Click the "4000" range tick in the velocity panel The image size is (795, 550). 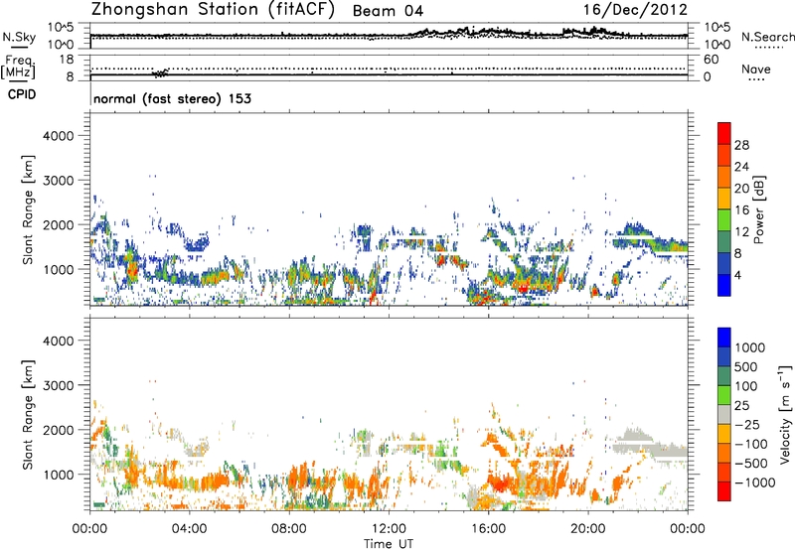(x=59, y=341)
